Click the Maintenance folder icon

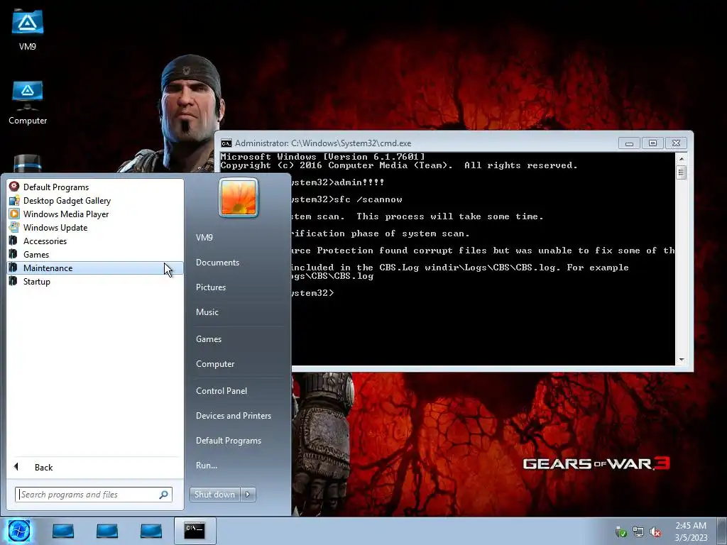(13, 268)
